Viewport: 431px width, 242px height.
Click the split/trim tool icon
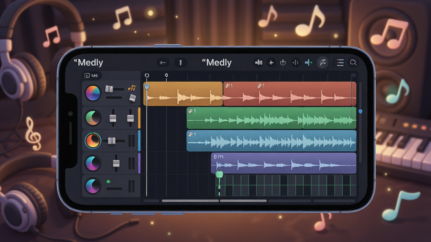click(295, 63)
